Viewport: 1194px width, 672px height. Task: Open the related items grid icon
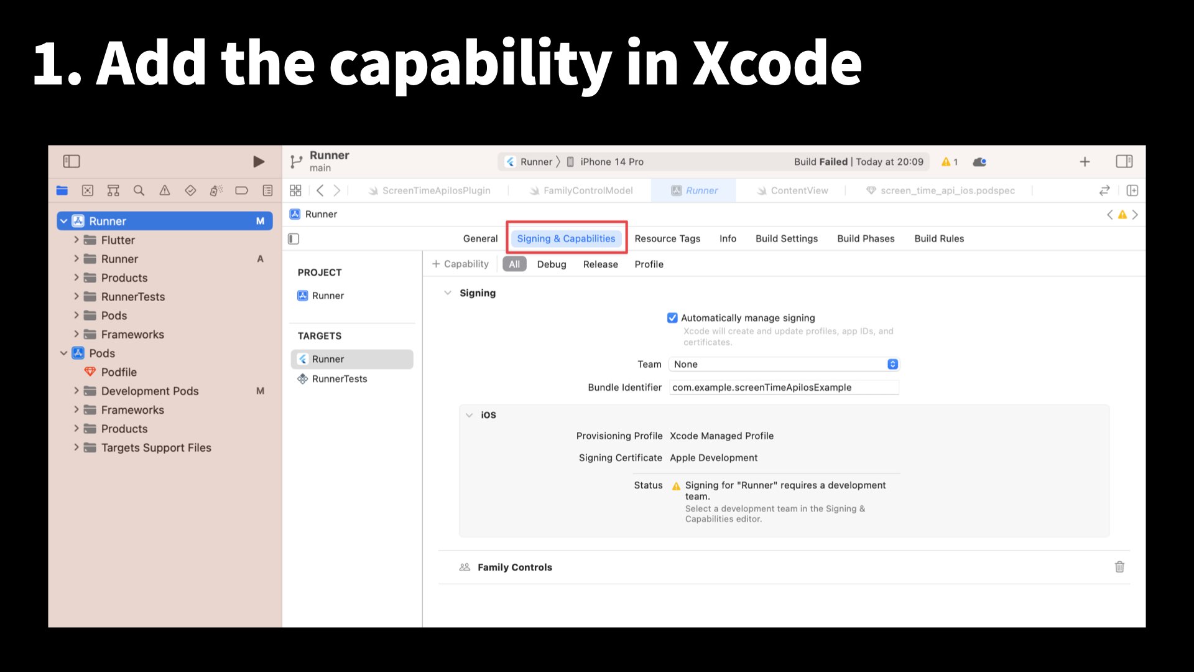click(x=295, y=190)
